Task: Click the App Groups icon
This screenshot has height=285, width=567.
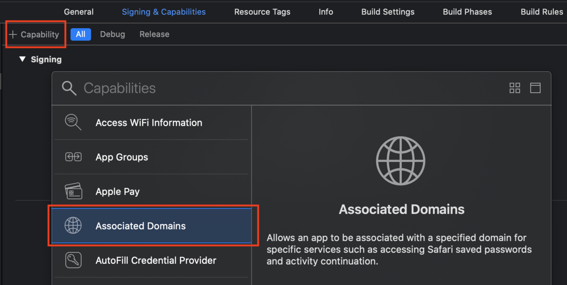Action: tap(73, 157)
